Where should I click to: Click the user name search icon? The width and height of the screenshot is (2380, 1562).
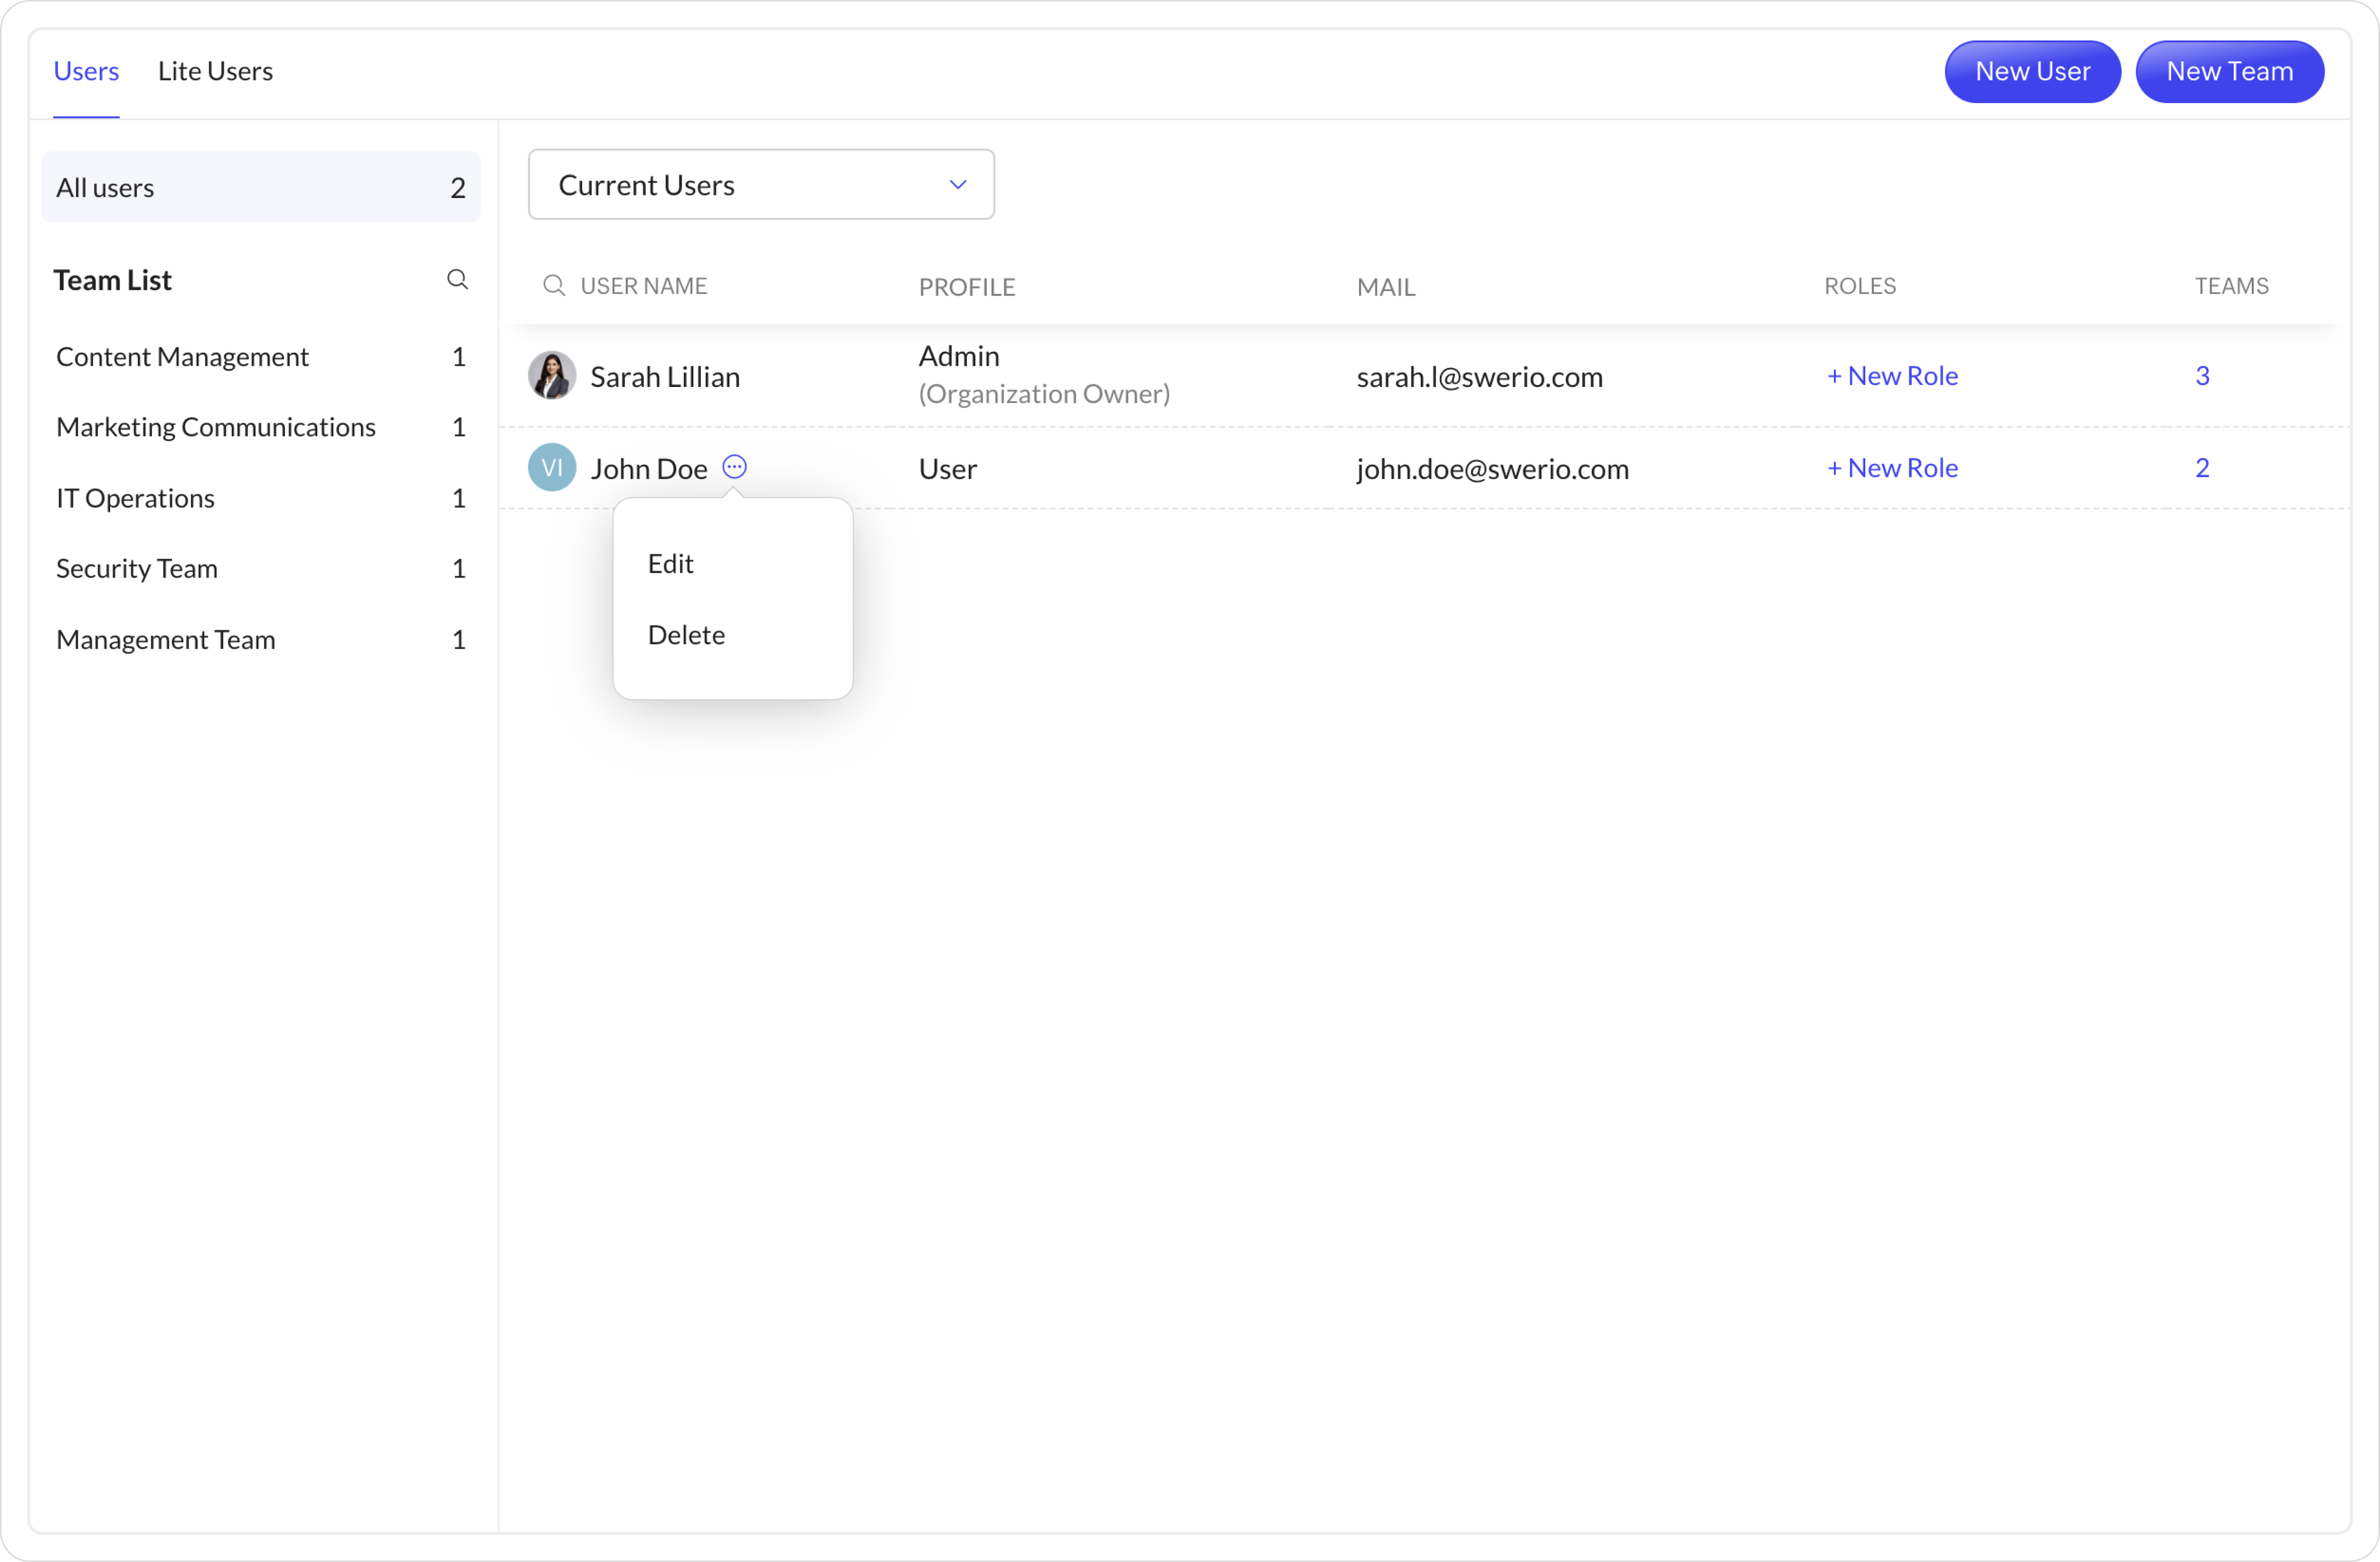pos(553,286)
